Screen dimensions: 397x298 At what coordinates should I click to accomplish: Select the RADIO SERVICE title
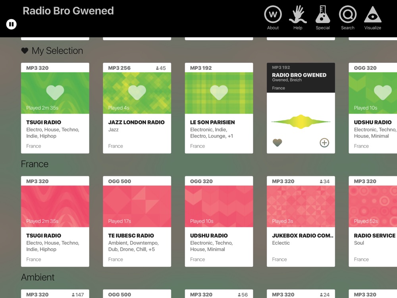(374, 235)
